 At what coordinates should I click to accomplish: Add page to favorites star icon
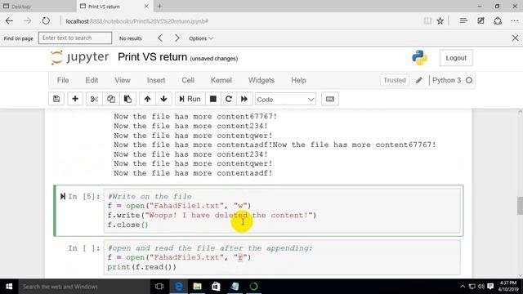click(440, 21)
